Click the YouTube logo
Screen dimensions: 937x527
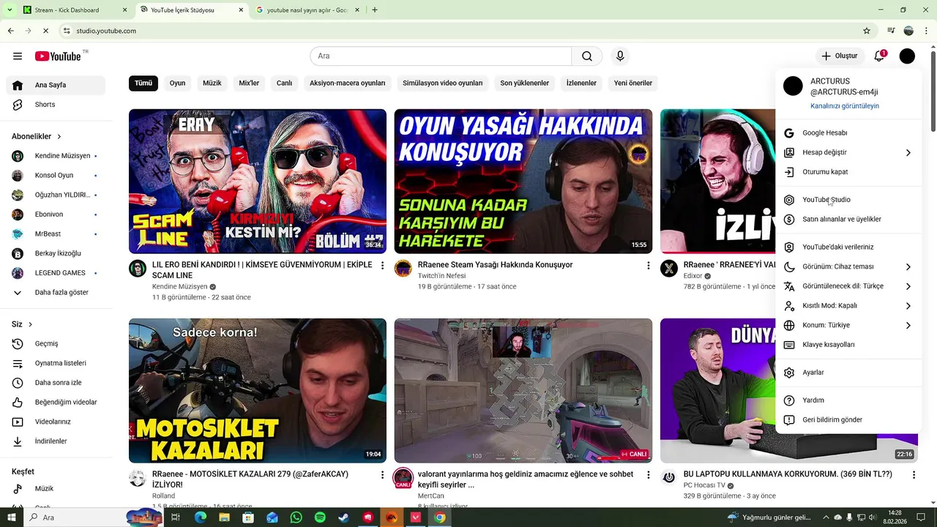pyautogui.click(x=58, y=56)
